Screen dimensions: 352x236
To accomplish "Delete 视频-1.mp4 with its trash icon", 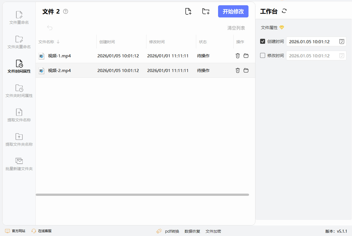I will 237,56.
